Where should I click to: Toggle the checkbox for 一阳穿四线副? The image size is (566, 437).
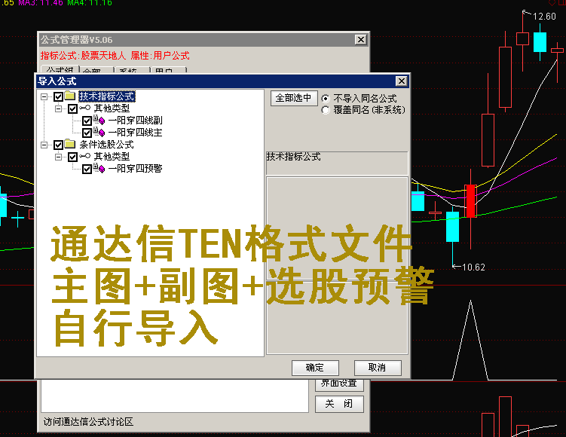(87, 121)
